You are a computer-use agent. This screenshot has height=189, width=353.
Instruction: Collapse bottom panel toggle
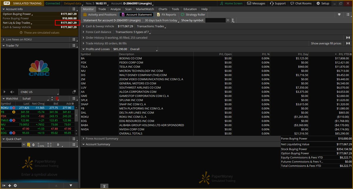104,186
